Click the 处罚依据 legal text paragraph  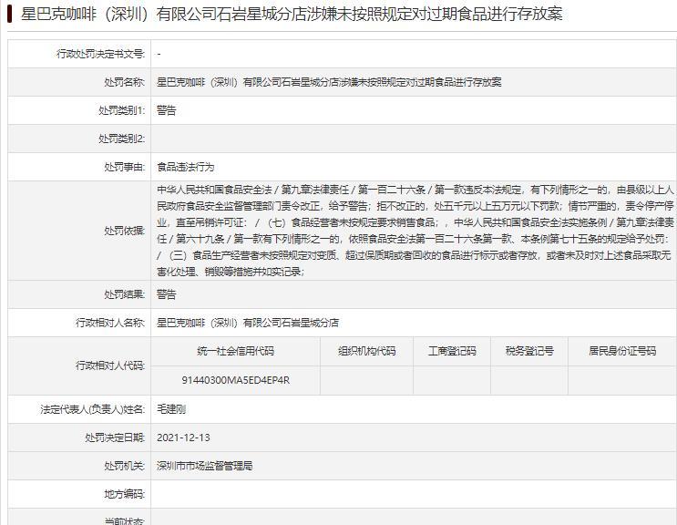415,231
